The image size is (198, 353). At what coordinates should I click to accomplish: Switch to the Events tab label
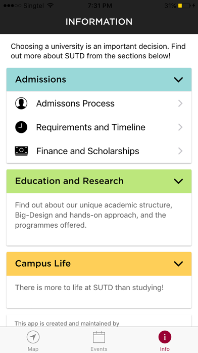[x=99, y=349]
